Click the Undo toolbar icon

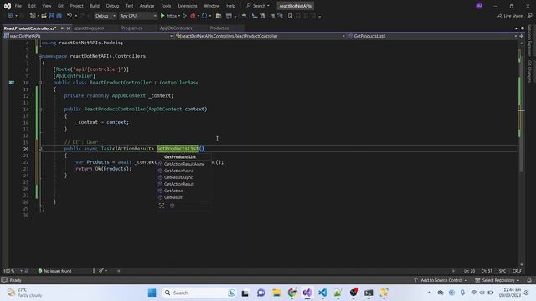point(70,16)
